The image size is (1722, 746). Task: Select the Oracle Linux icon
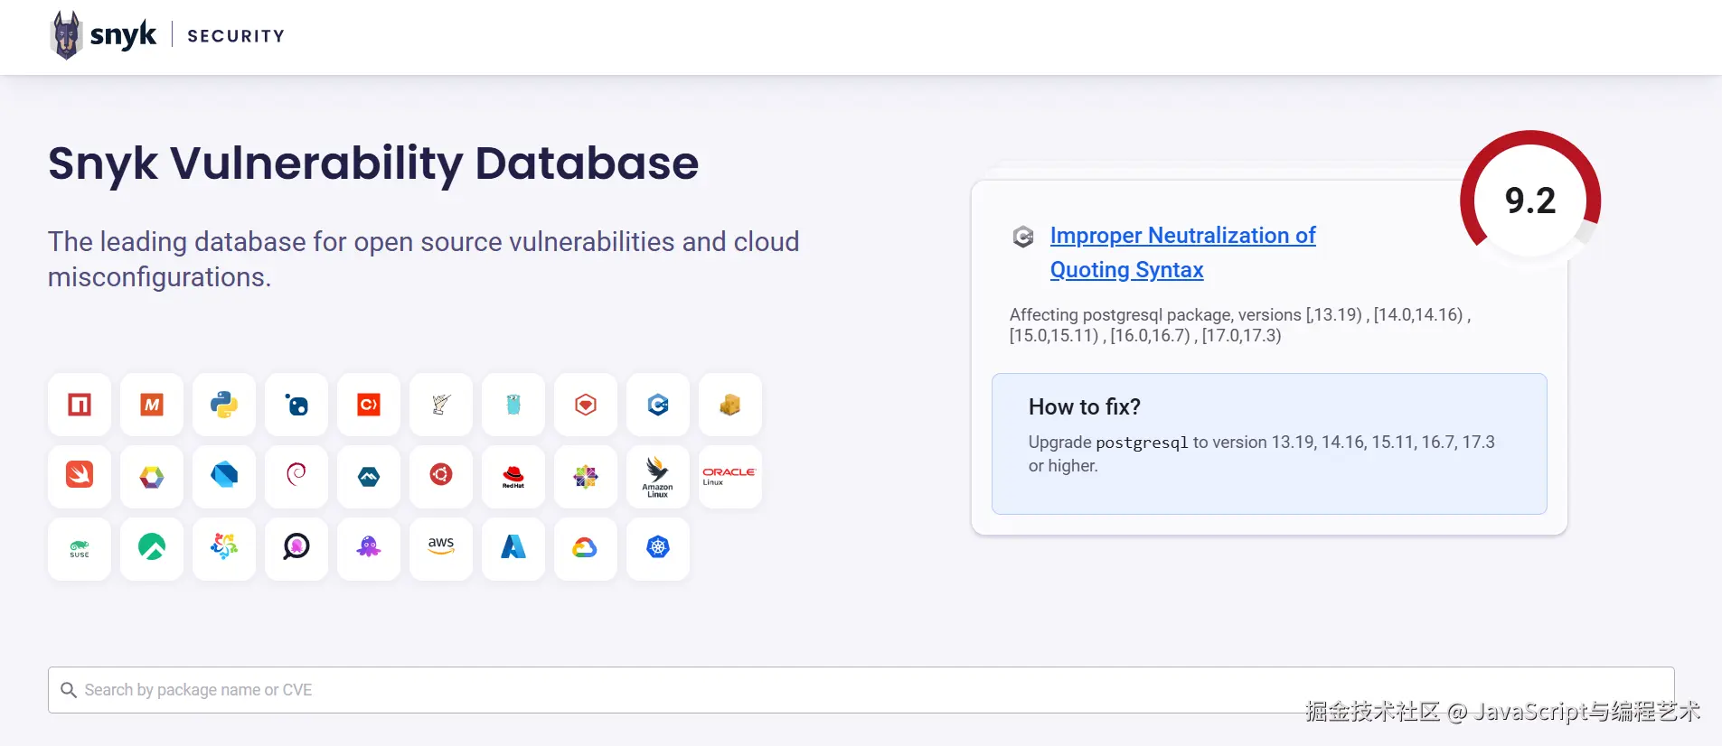[x=730, y=476]
